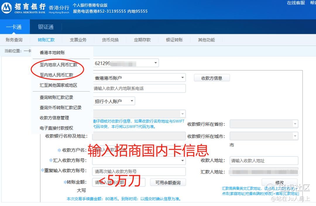
Task: Switch to the 一卡通 tab
Action: [x=15, y=27]
